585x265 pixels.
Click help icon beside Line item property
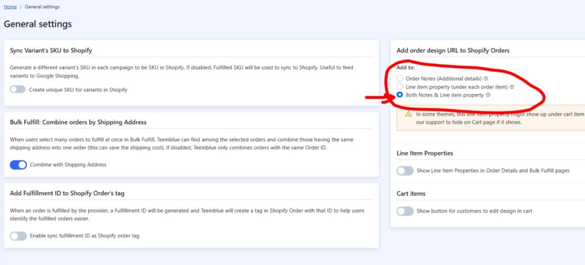click(512, 87)
